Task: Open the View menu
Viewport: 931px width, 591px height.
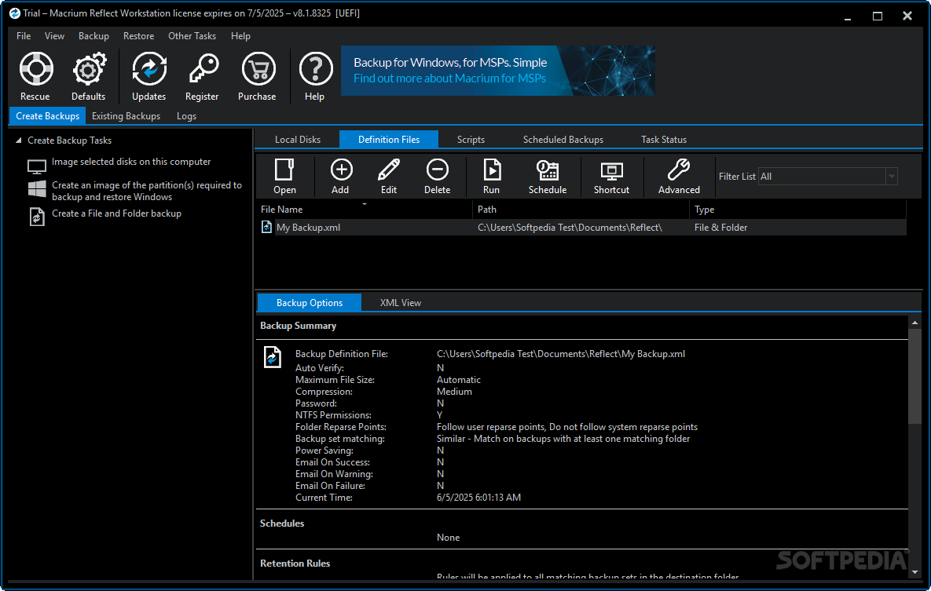Action: point(55,35)
